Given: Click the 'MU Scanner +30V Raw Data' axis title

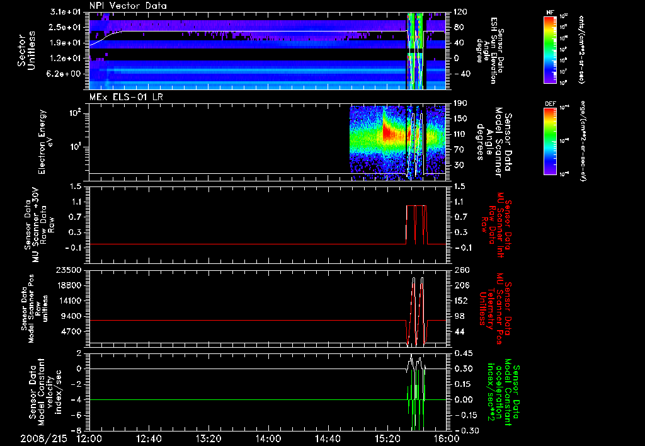Looking at the screenshot, I should [x=39, y=224].
